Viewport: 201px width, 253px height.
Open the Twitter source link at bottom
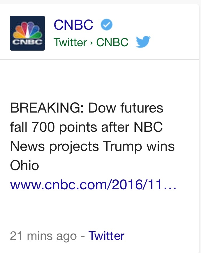pyautogui.click(x=106, y=236)
